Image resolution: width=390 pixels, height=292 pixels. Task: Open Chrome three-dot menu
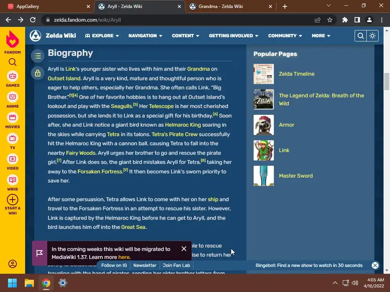(x=382, y=20)
